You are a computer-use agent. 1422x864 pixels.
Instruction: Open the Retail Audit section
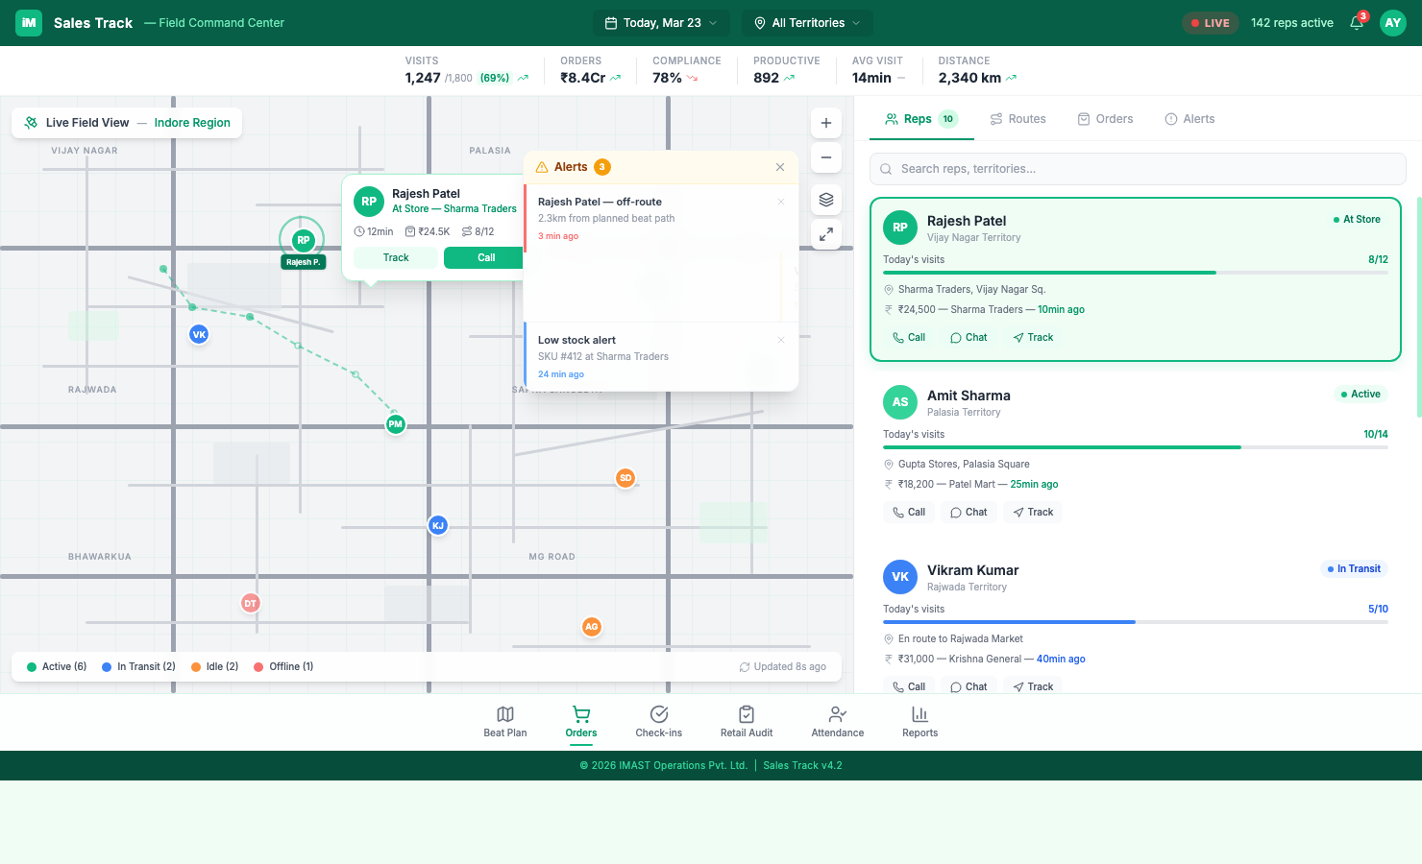point(747,721)
